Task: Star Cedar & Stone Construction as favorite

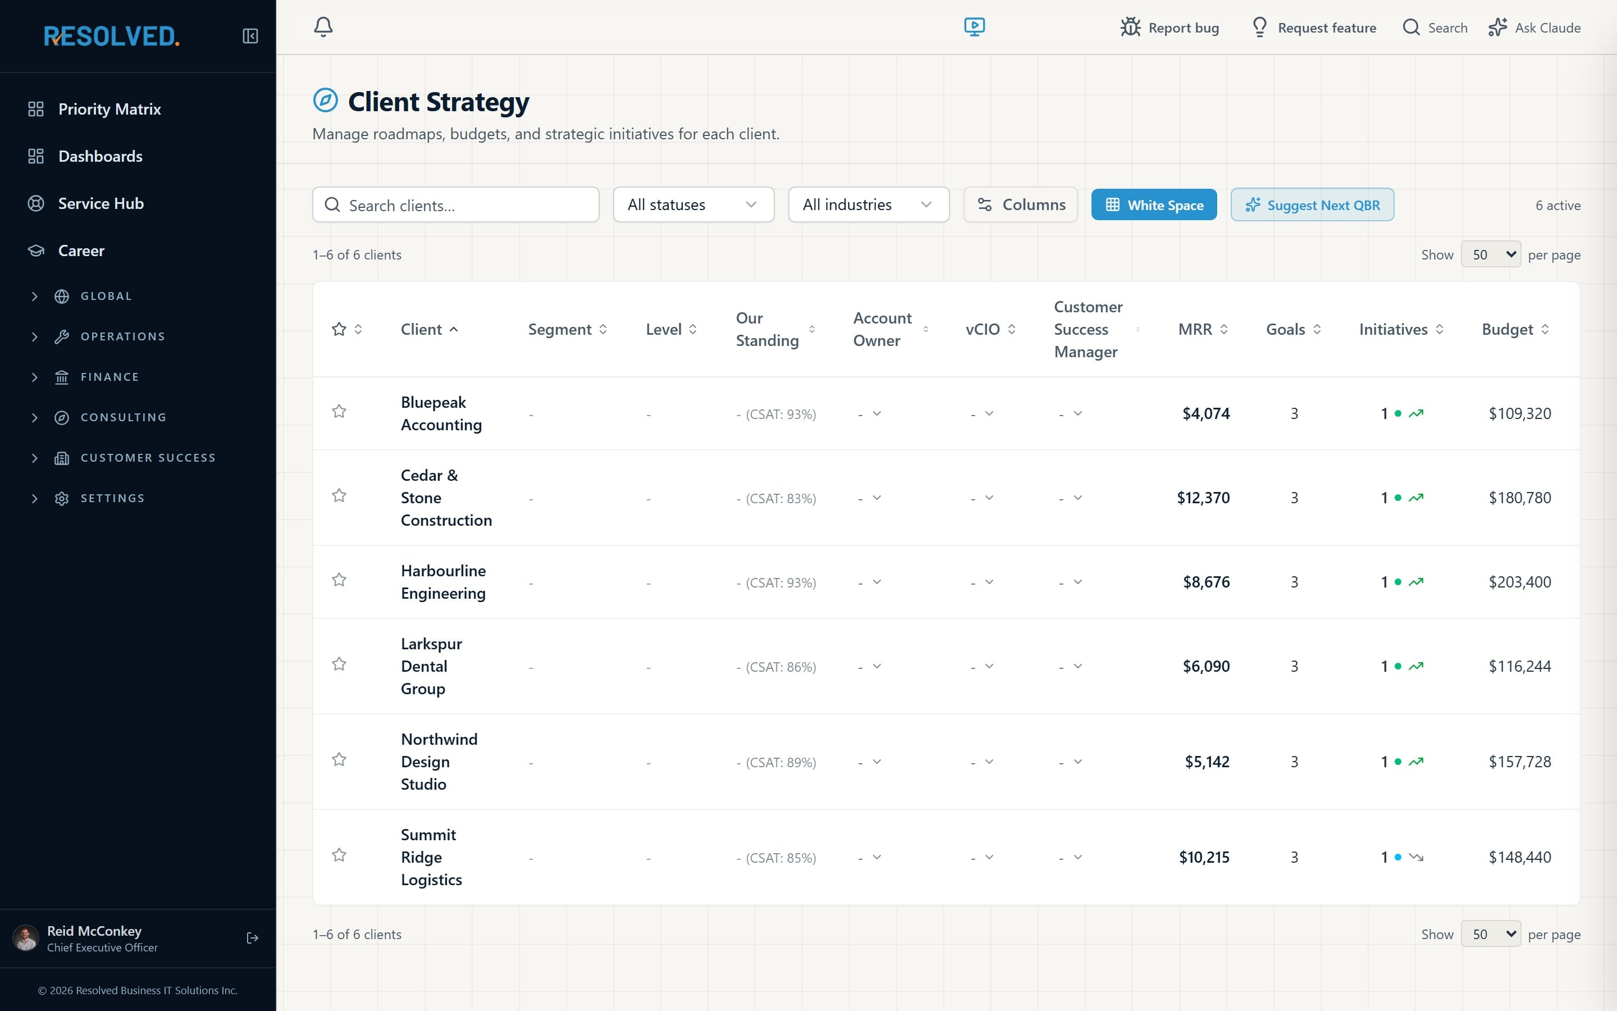Action: tap(340, 495)
